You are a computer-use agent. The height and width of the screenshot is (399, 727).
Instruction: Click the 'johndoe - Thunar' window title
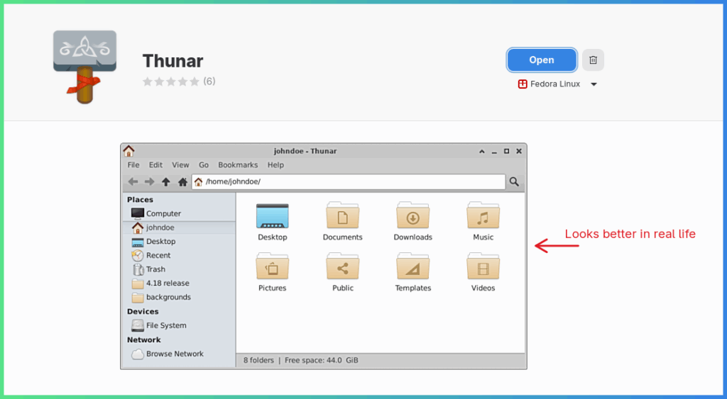click(x=305, y=151)
